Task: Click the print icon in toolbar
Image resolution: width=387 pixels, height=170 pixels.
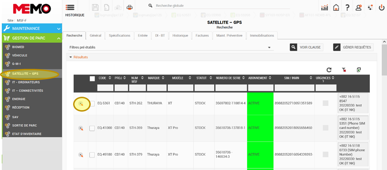Action: click(129, 7)
